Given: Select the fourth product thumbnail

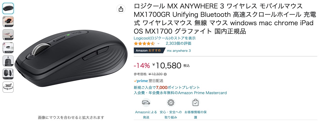Looking at the screenshot, I should click(x=8, y=48).
